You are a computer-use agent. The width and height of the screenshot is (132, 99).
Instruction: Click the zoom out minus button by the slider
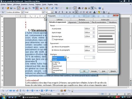pyautogui.click(x=109, y=94)
